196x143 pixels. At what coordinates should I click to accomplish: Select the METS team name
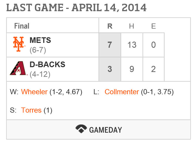(x=40, y=40)
